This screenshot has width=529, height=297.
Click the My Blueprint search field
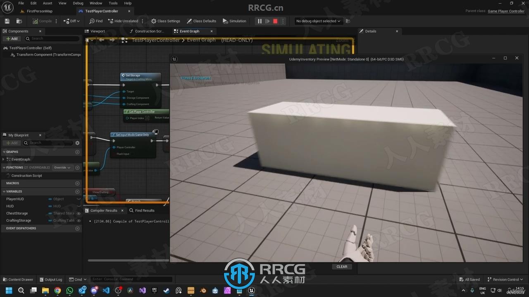click(x=48, y=143)
